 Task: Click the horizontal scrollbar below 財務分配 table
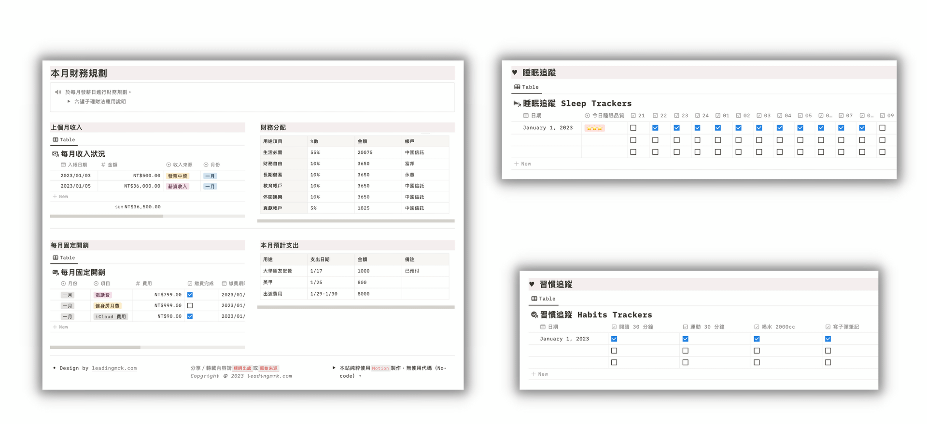click(356, 221)
